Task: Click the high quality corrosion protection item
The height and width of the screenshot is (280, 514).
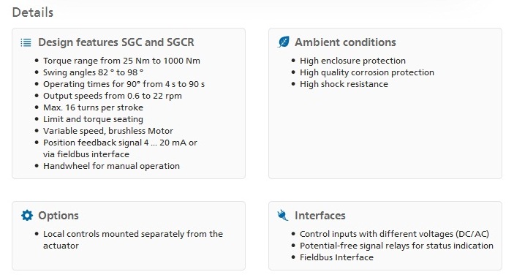Action: click(x=367, y=72)
